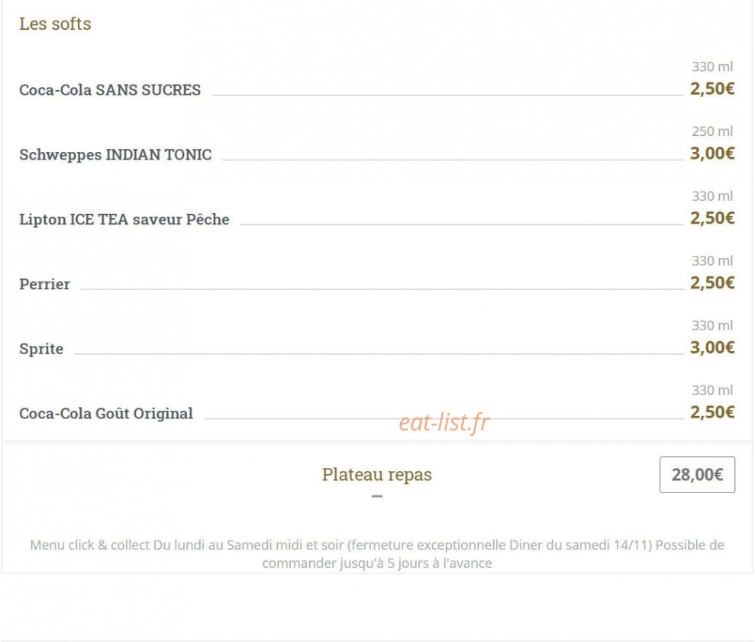
Task: Click the 2,50€ price for Lipton ICE TEA
Action: [712, 218]
